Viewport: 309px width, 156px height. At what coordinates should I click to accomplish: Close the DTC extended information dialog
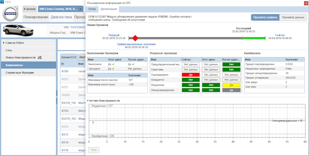tap(306, 3)
